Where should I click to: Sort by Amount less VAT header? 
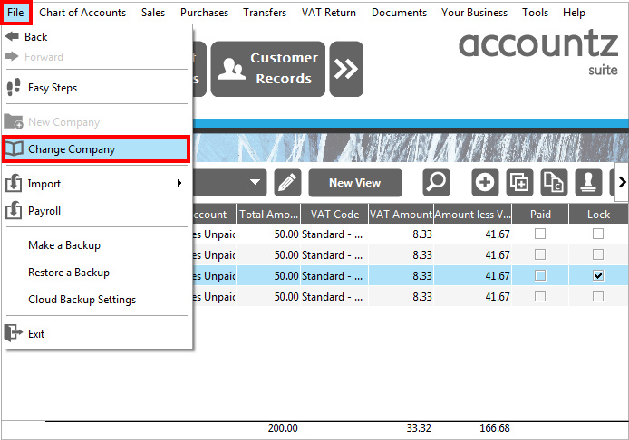(472, 215)
